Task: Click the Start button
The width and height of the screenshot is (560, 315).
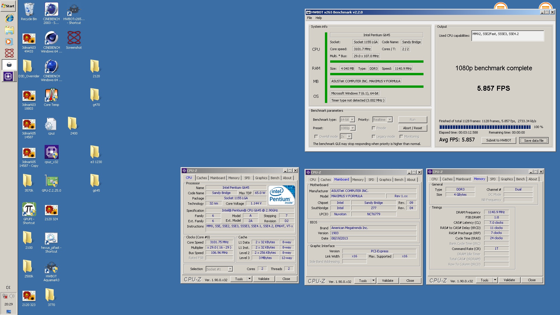Action: click(x=8, y=6)
